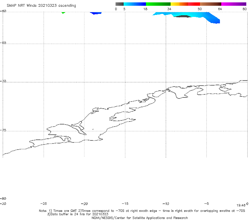
Task: Click the 'NOAA/NESDIS/Center for Satellite Applications and Research' credit
Action: pos(140,218)
